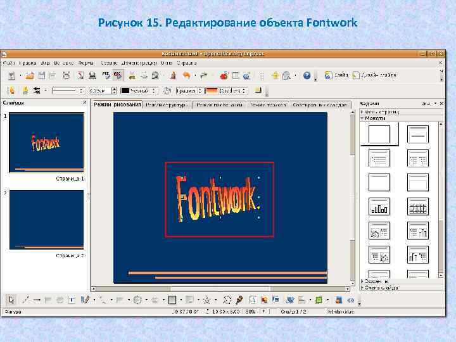
Task: Click the Interaction icon
Action: point(350,300)
